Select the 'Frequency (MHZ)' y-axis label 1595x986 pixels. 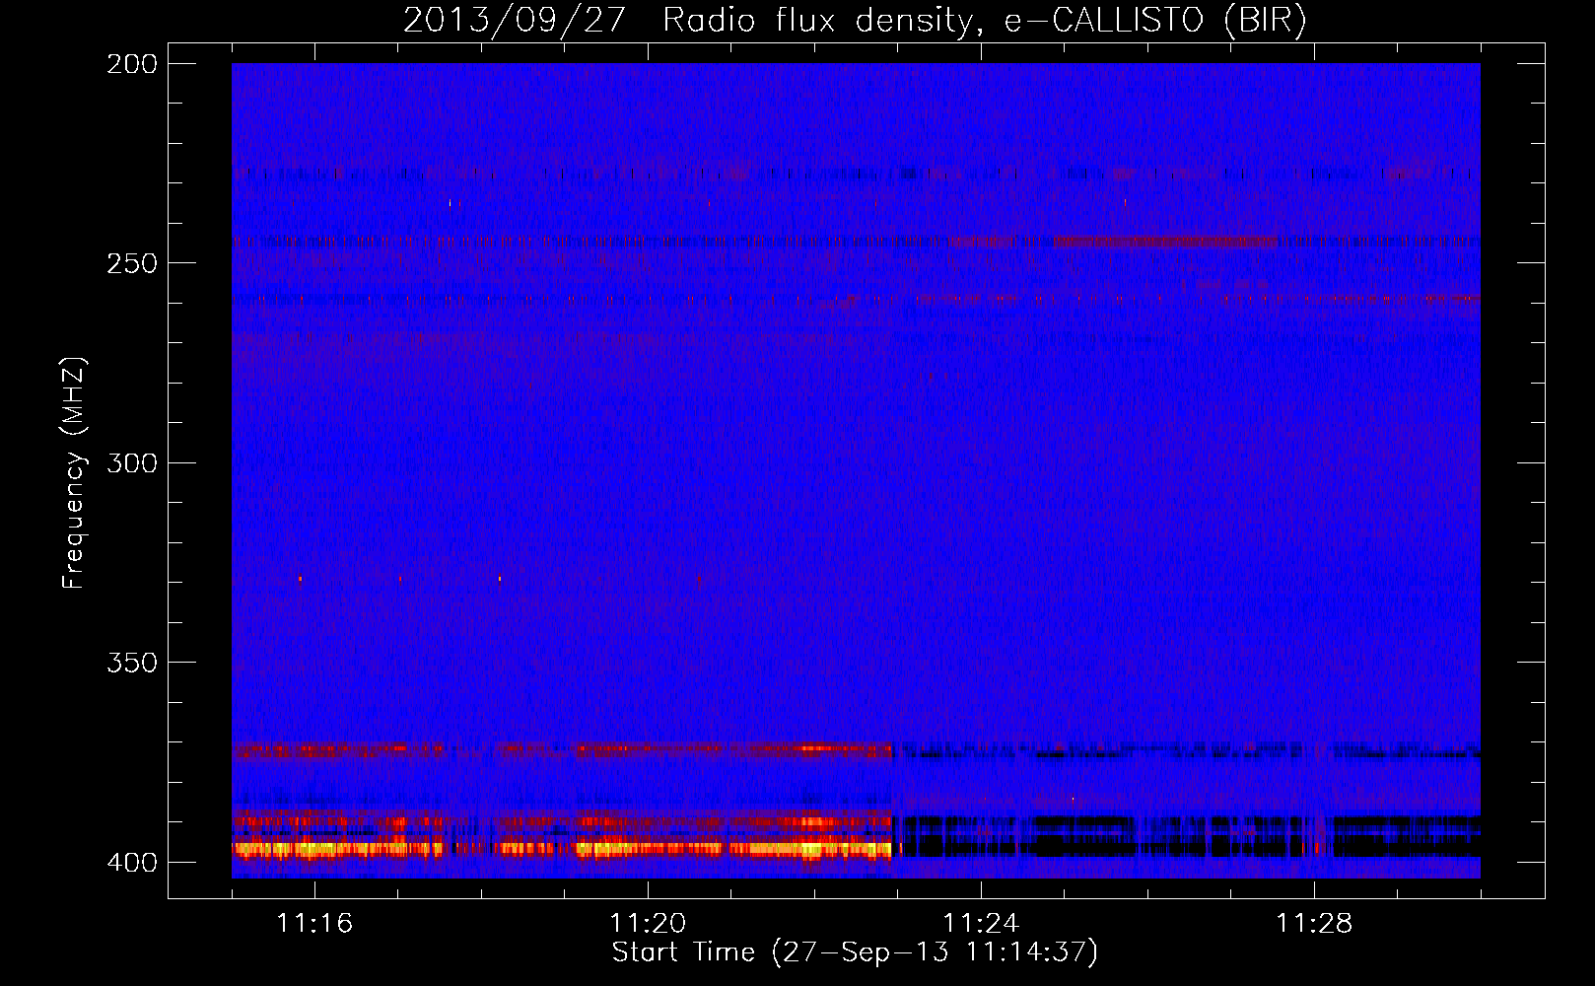coord(74,472)
